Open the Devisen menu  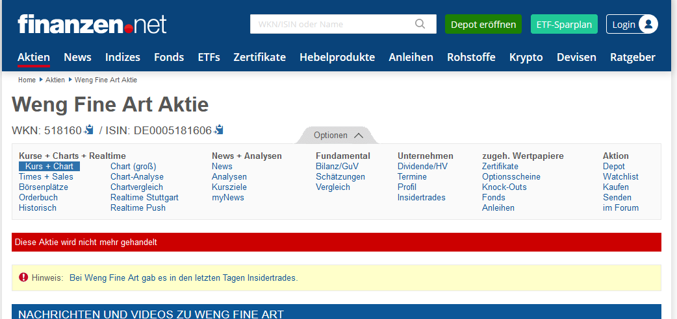click(x=576, y=57)
